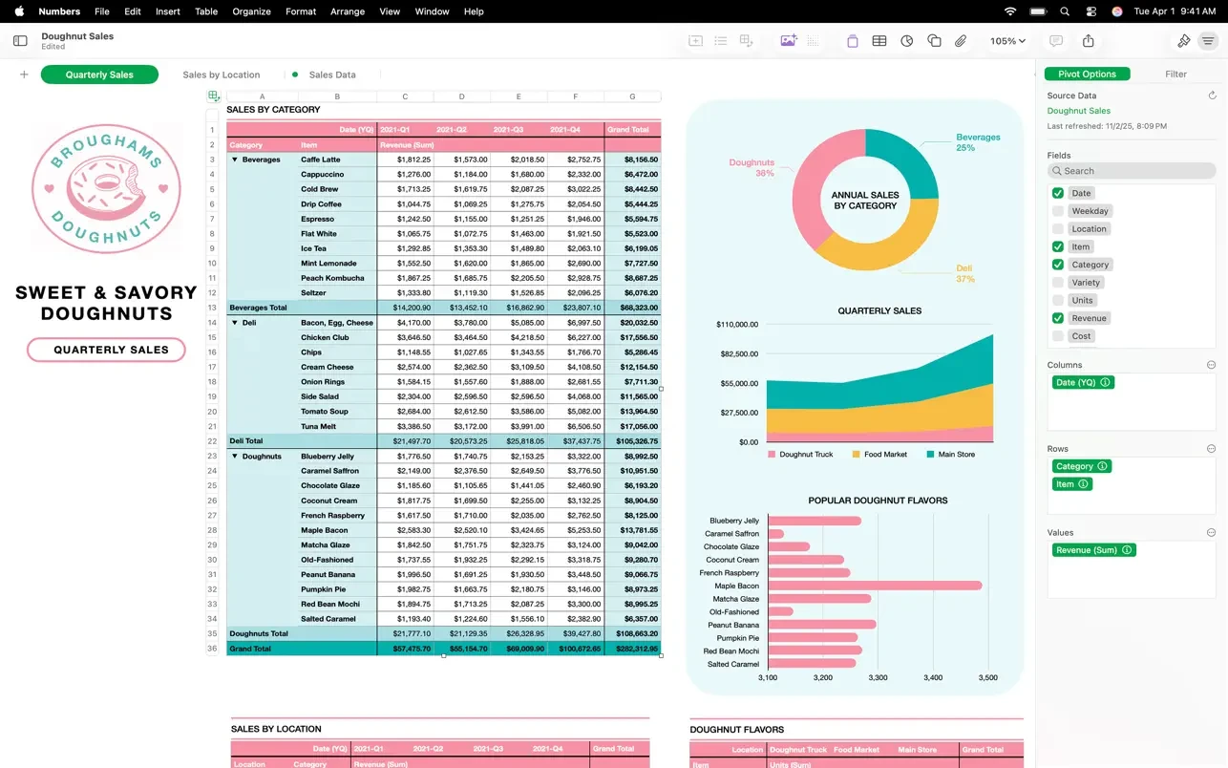Insert a new table from the toolbar
Image resolution: width=1228 pixels, height=768 pixels.
pyautogui.click(x=879, y=41)
